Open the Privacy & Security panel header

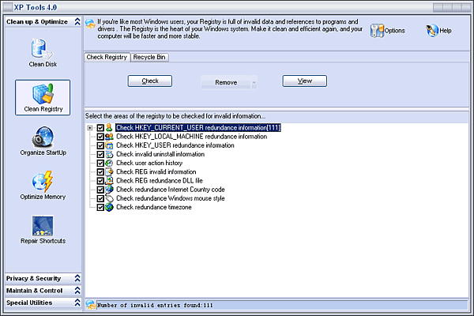tap(43, 278)
